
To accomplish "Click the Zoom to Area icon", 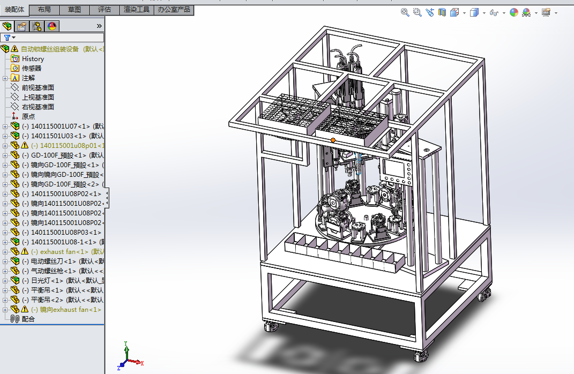I will [418, 12].
